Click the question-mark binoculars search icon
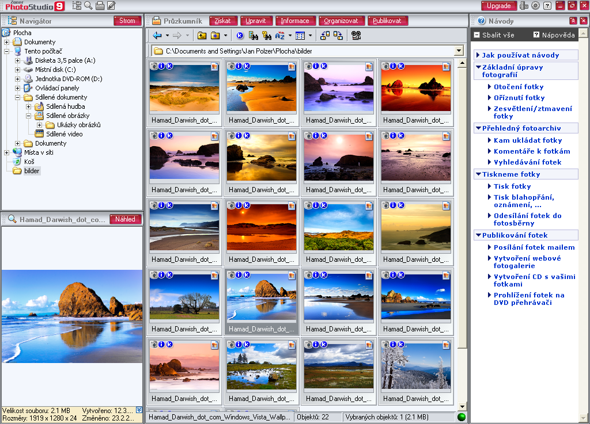This screenshot has width=590, height=424. (267, 35)
